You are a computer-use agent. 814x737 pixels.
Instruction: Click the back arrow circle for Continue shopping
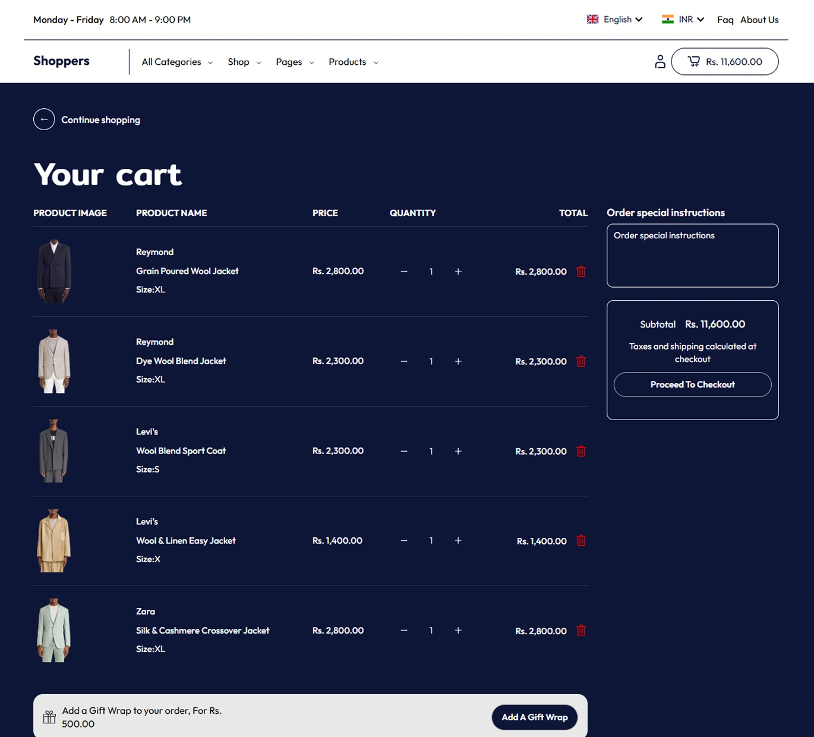point(44,119)
